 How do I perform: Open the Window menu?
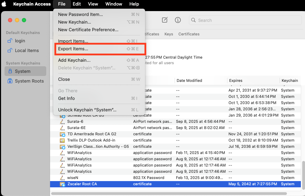pos(114,4)
